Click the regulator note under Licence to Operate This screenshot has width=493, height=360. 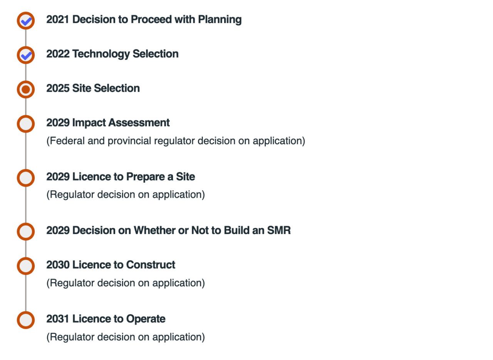point(126,337)
